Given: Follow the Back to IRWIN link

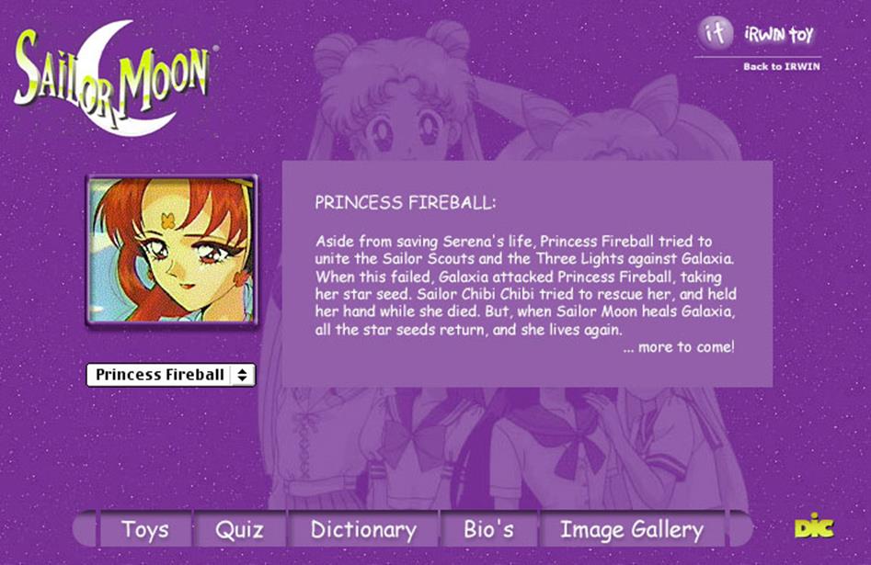Looking at the screenshot, I should click(x=781, y=66).
